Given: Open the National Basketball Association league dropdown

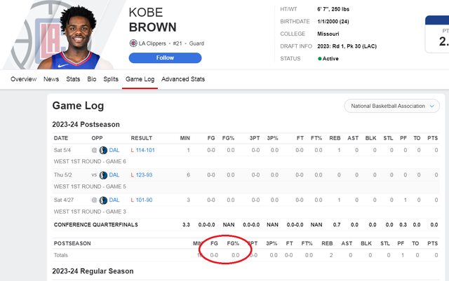Looking at the screenshot, I should [391, 107].
